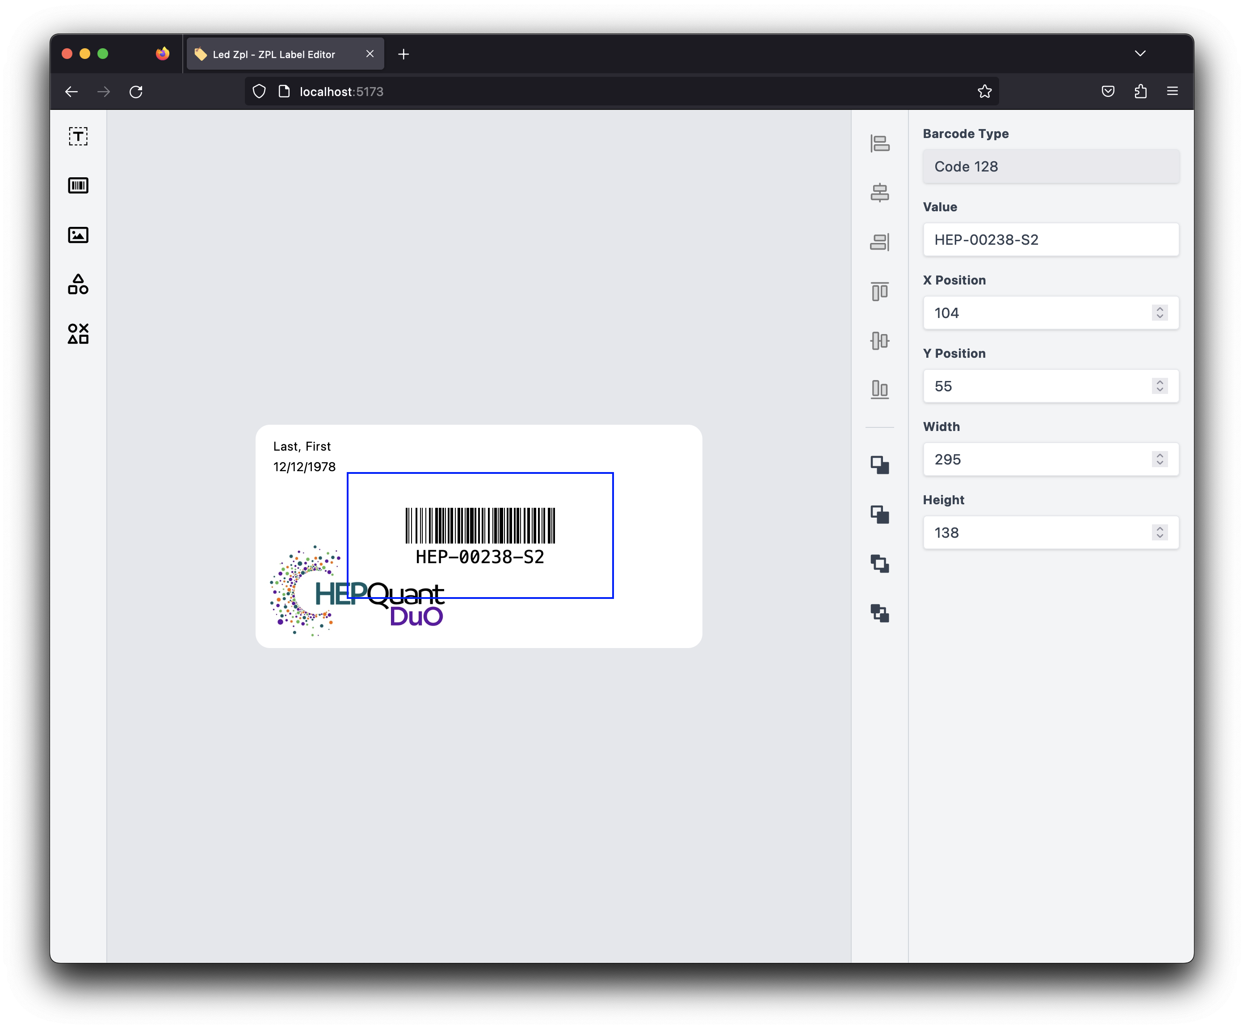
Task: Close the Led Zpl tab
Action: pos(370,54)
